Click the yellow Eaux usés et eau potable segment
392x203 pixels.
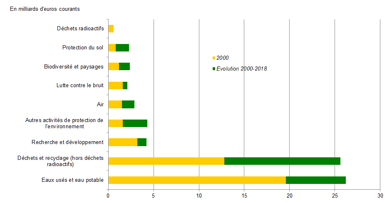197,180
